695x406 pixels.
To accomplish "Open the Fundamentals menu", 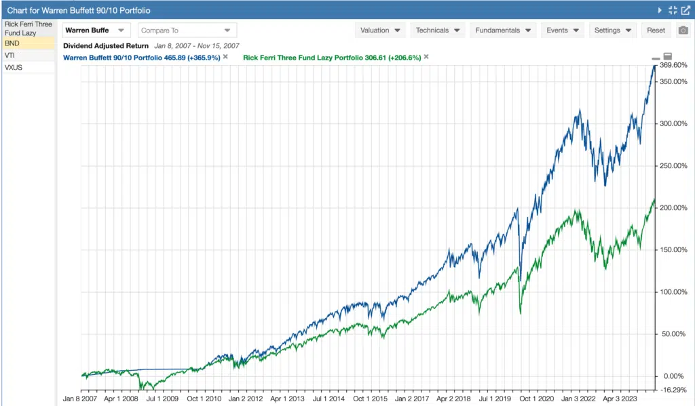I will [502, 30].
